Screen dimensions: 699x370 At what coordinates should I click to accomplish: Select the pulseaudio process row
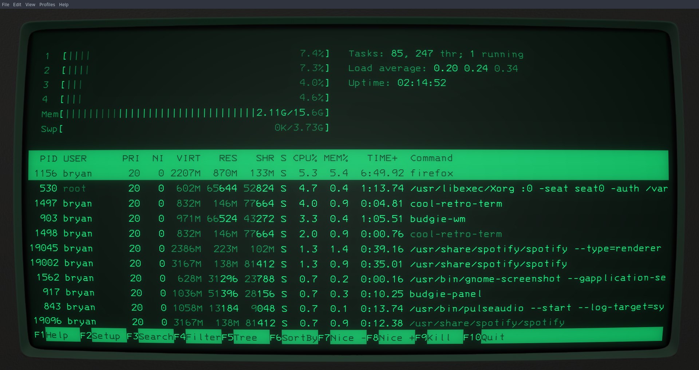point(348,308)
